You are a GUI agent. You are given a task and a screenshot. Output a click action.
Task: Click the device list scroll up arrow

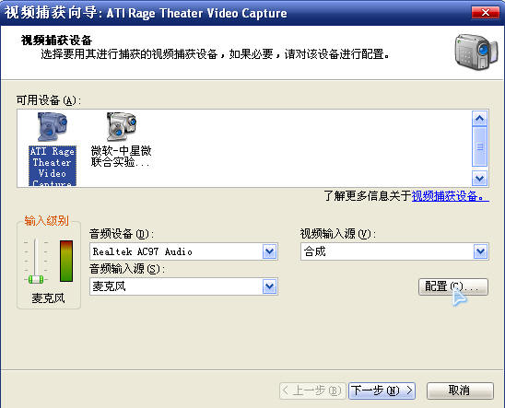tap(479, 119)
